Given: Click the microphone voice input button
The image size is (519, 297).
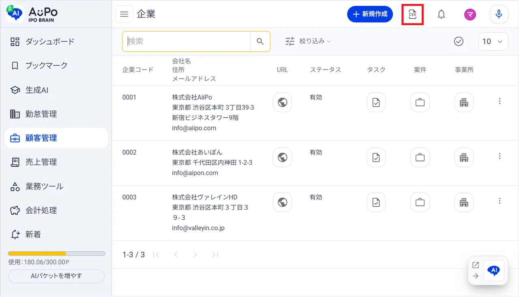Looking at the screenshot, I should tap(499, 15).
